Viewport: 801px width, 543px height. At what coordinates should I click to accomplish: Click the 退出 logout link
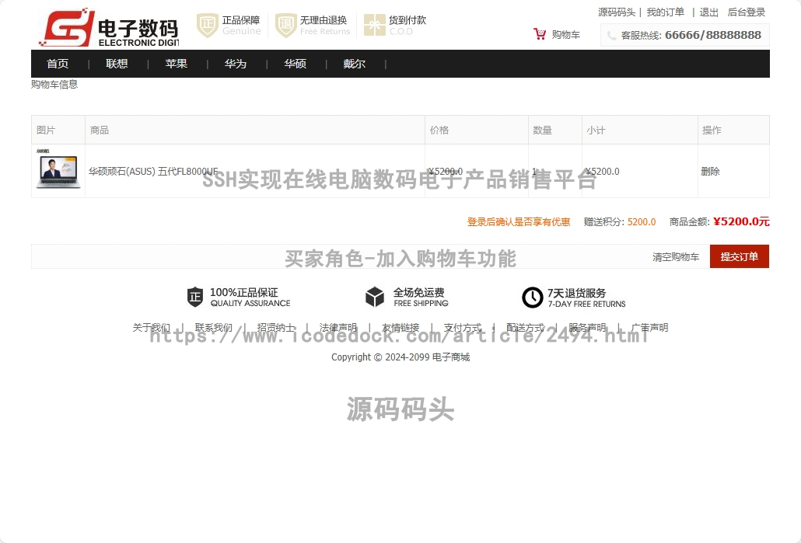point(708,12)
